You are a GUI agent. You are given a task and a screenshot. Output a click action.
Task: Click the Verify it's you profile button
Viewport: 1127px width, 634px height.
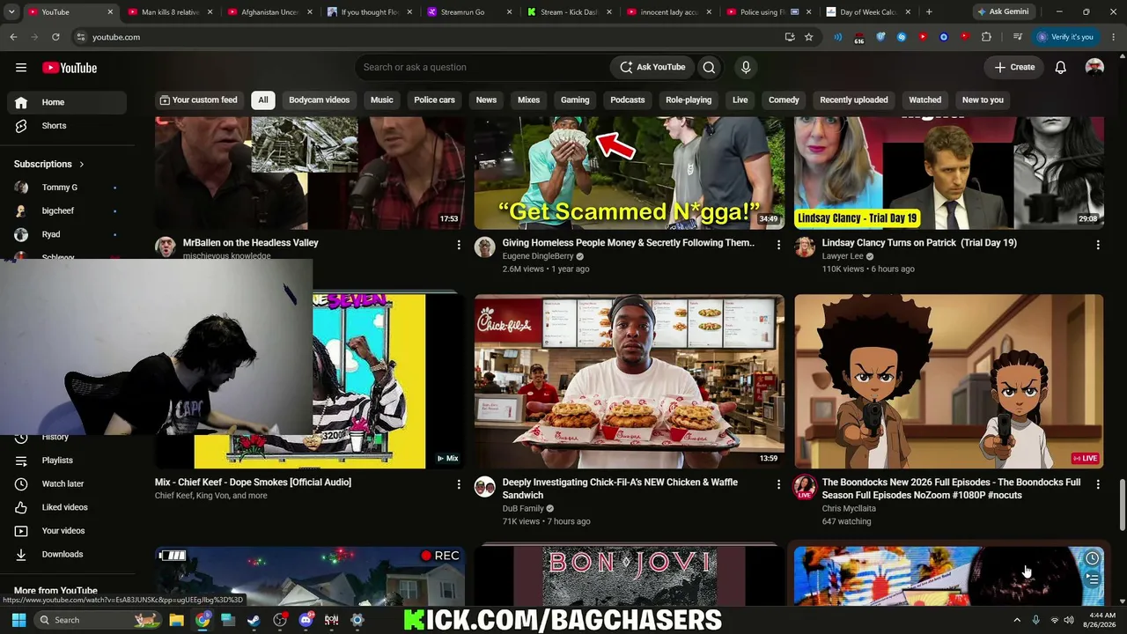[x=1065, y=37]
